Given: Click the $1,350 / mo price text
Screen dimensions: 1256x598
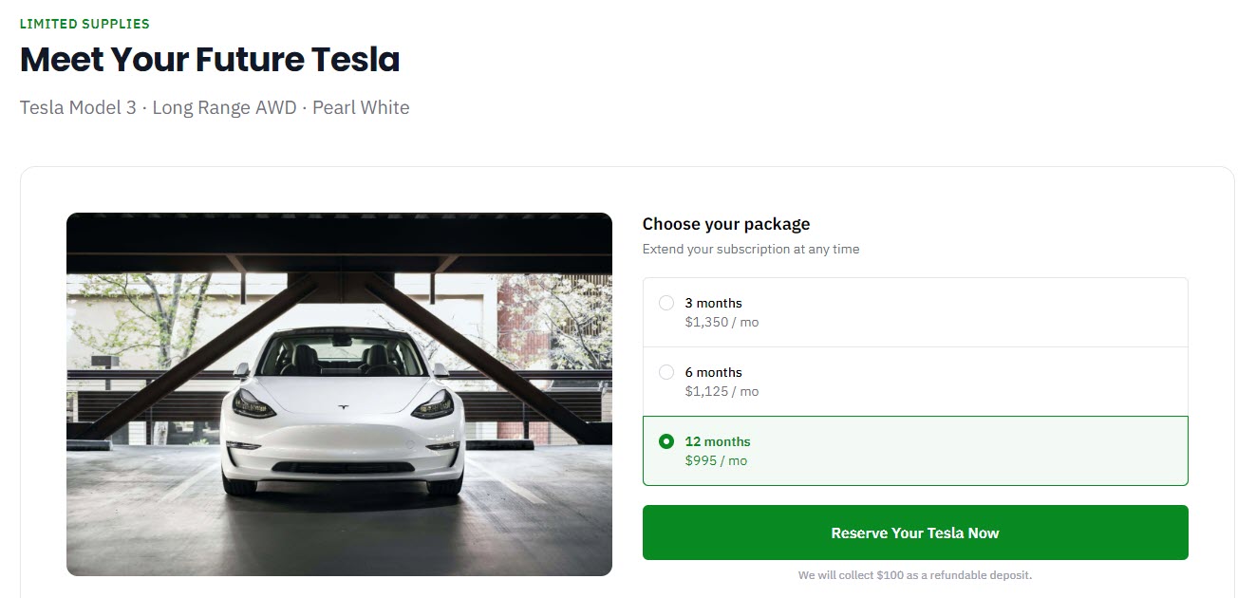Looking at the screenshot, I should [x=722, y=322].
